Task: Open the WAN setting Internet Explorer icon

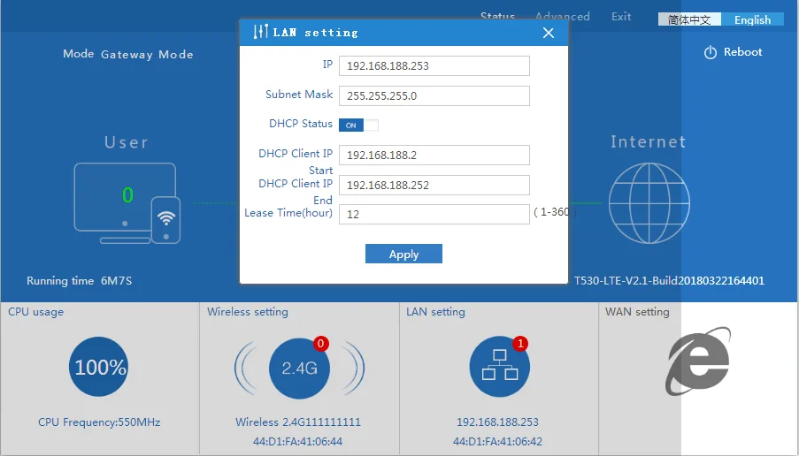Action: pyautogui.click(x=698, y=361)
